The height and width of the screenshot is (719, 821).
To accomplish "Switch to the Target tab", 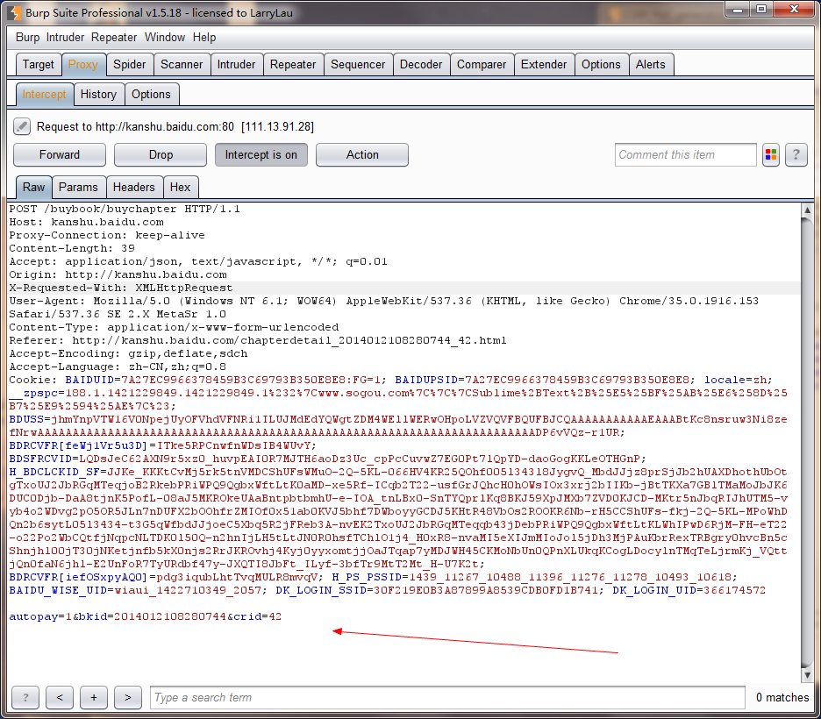I will tap(39, 64).
